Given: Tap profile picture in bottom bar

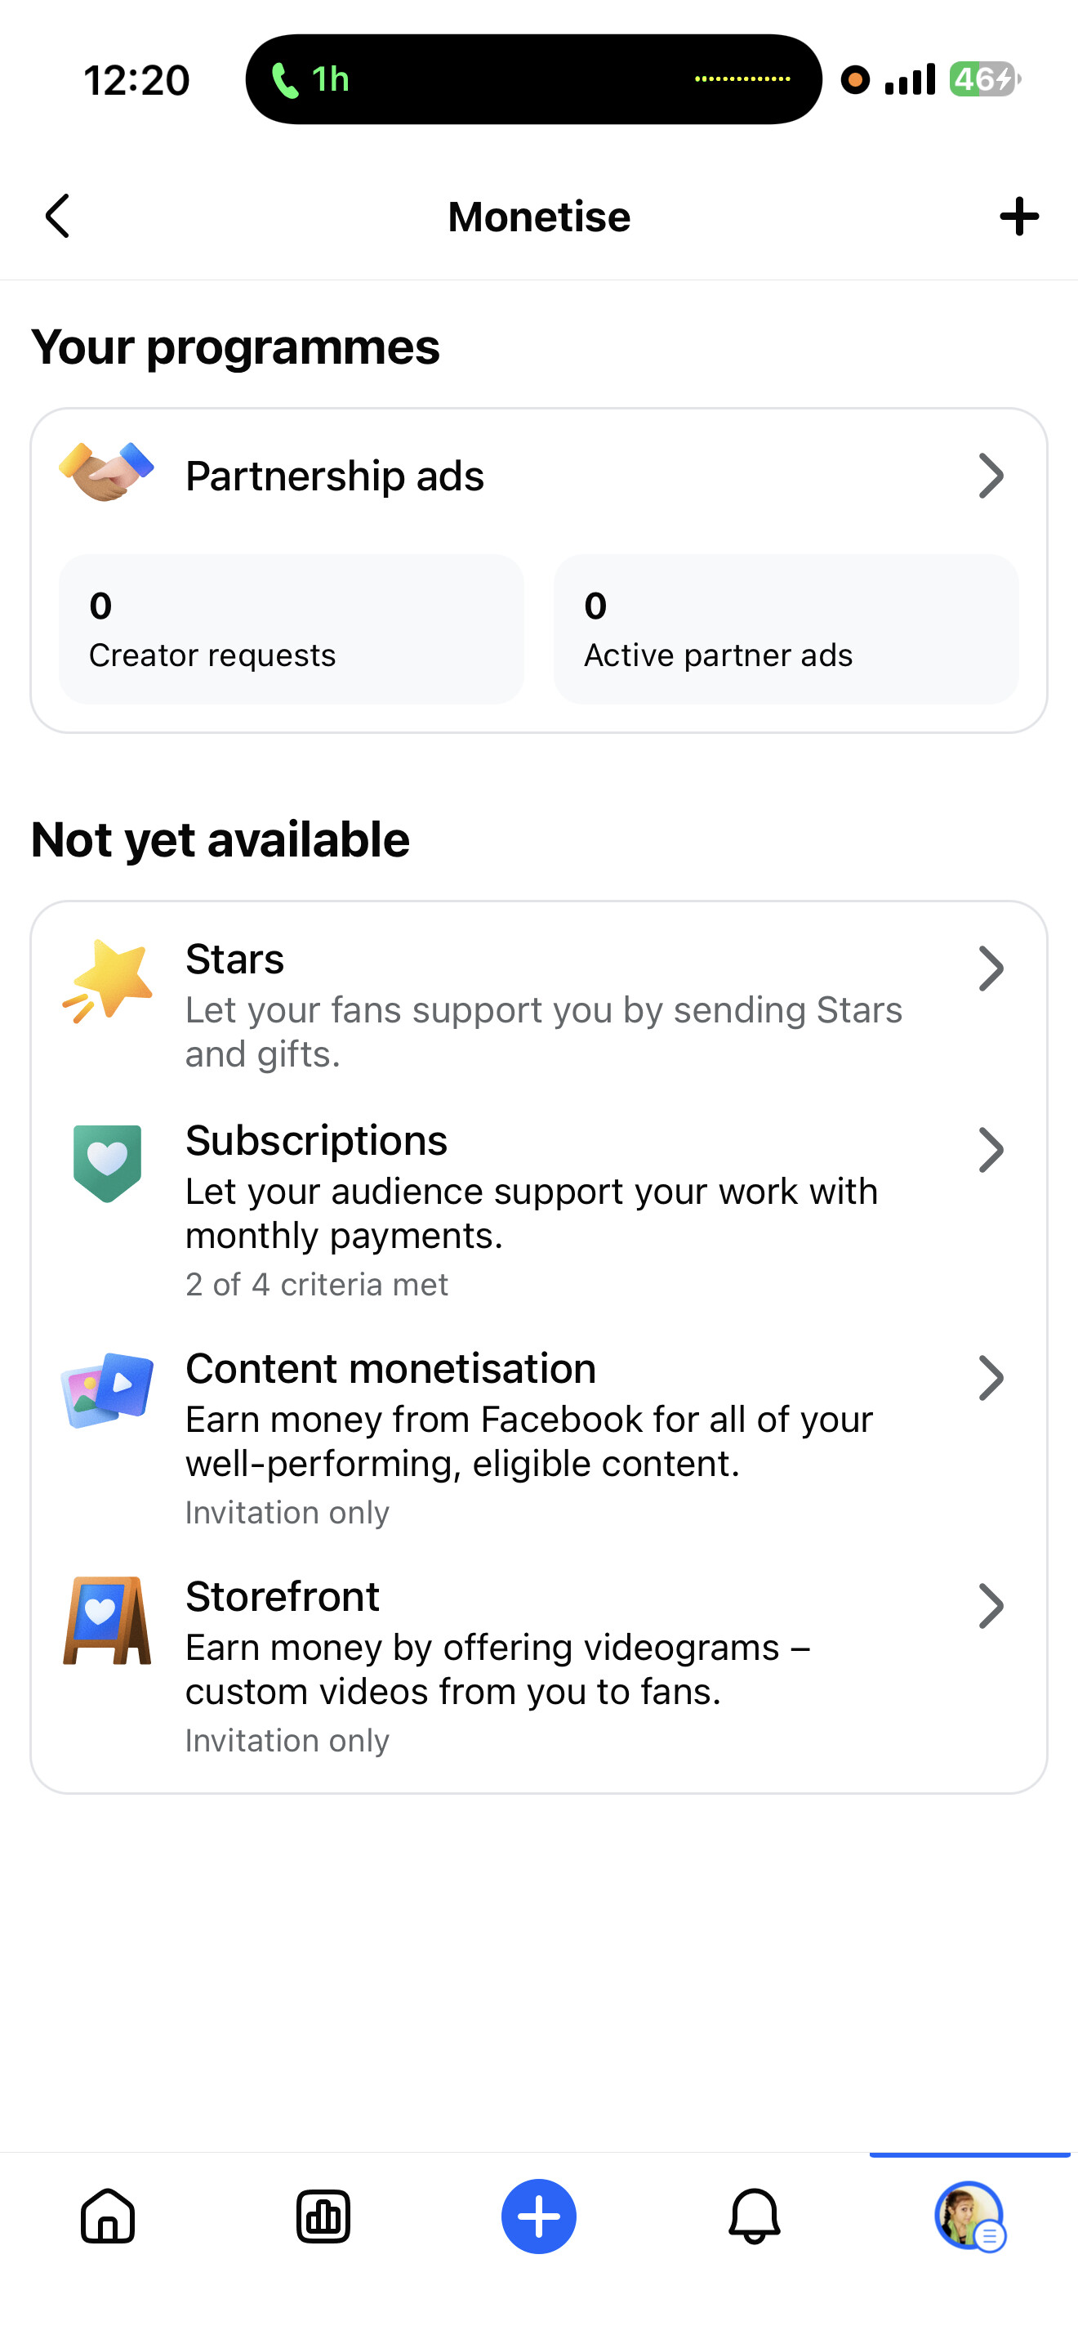Looking at the screenshot, I should coord(969,2216).
